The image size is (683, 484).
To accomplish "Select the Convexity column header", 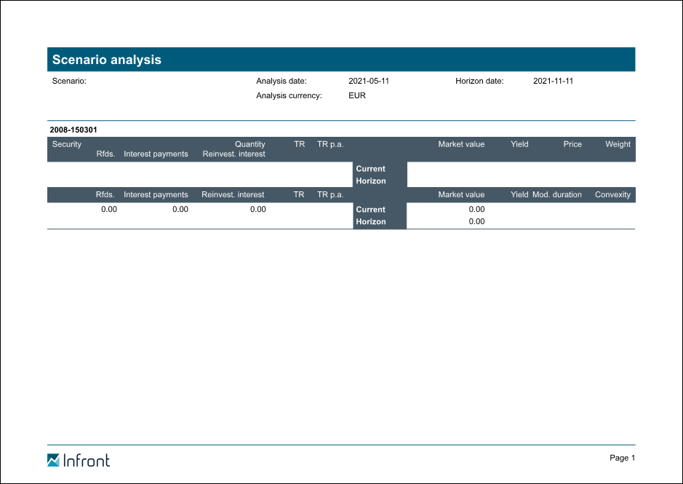I will (x=612, y=194).
